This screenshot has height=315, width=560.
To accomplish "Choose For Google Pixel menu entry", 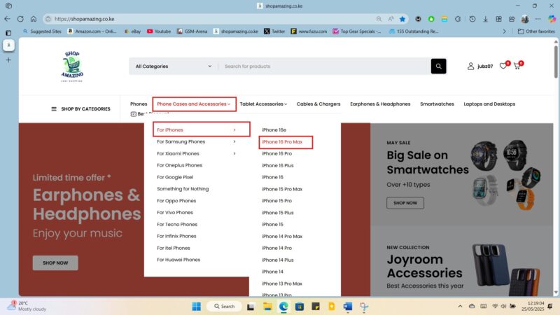I will pyautogui.click(x=175, y=177).
